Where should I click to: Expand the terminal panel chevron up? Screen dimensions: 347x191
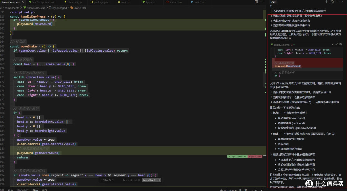256,190
